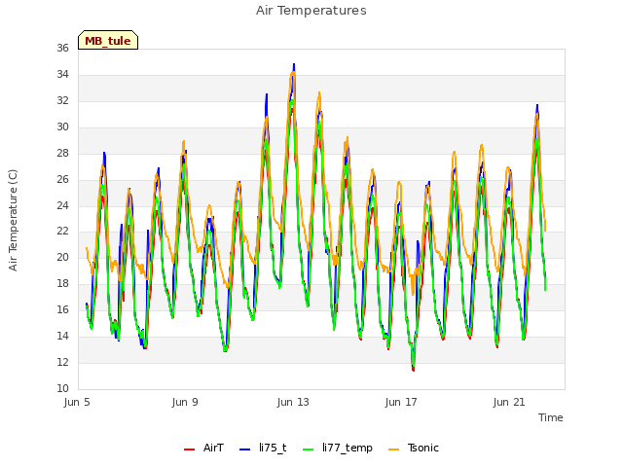Click the 20 y-axis tick label
This screenshot has width=623, height=467.
62,257
